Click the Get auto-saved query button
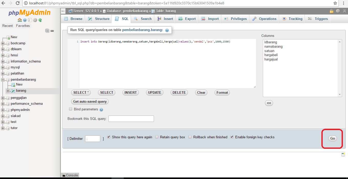Viewport: 348px width, 179px height. 90,101
